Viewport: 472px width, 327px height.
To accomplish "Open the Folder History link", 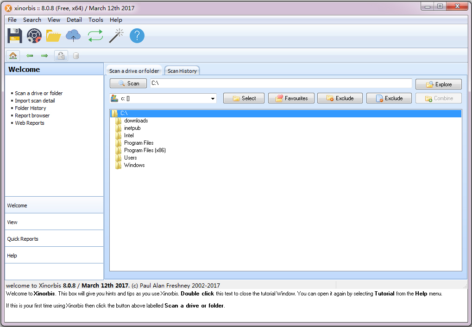I will click(x=31, y=108).
